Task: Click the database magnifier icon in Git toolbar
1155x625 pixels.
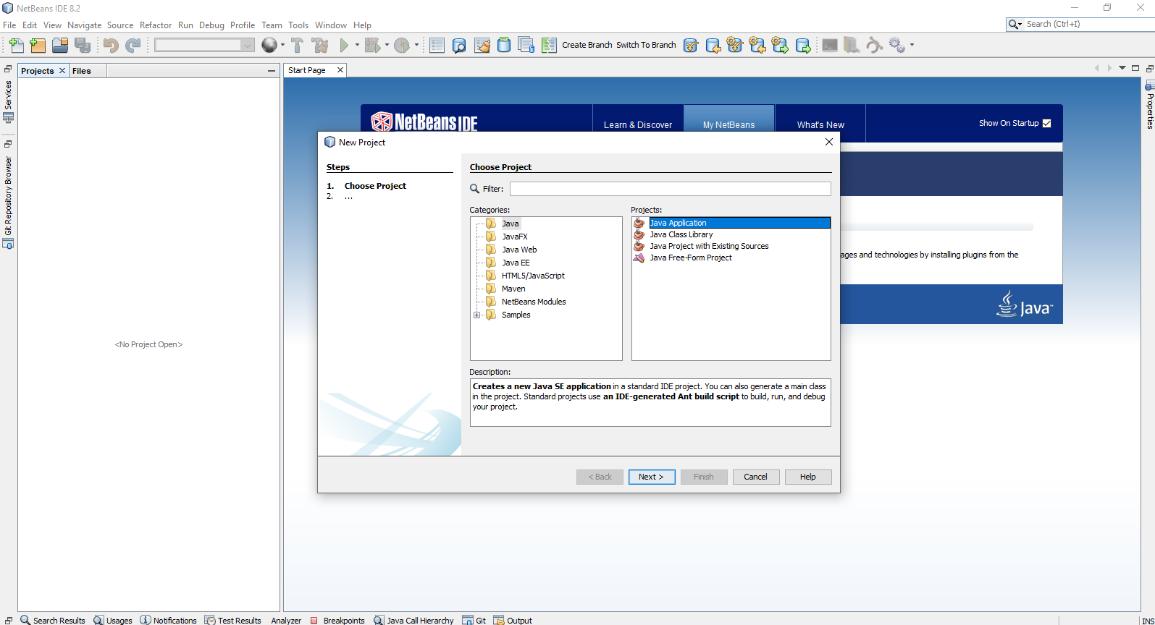Action: tap(459, 45)
